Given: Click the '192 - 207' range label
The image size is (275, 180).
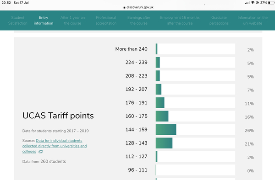Looking at the screenshot, I should click(136, 89).
